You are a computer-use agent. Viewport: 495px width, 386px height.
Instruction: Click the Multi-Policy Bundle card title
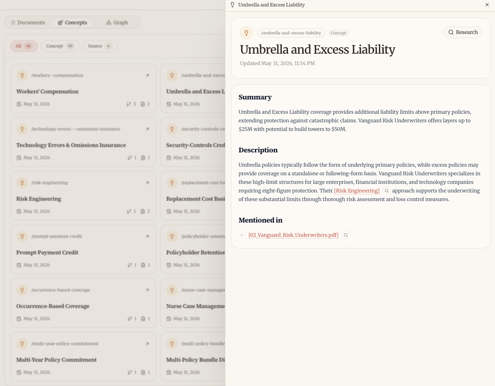(196, 360)
